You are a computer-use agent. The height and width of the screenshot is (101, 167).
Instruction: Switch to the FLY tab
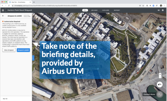(x=85, y=10)
